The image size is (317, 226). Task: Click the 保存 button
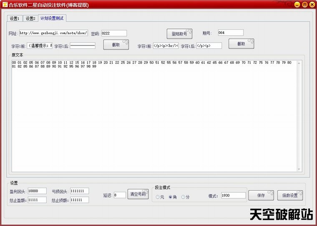[x=261, y=195]
